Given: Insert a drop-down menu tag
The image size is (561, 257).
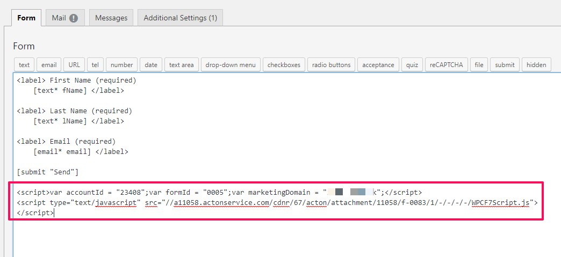Looking at the screenshot, I should 231,65.
